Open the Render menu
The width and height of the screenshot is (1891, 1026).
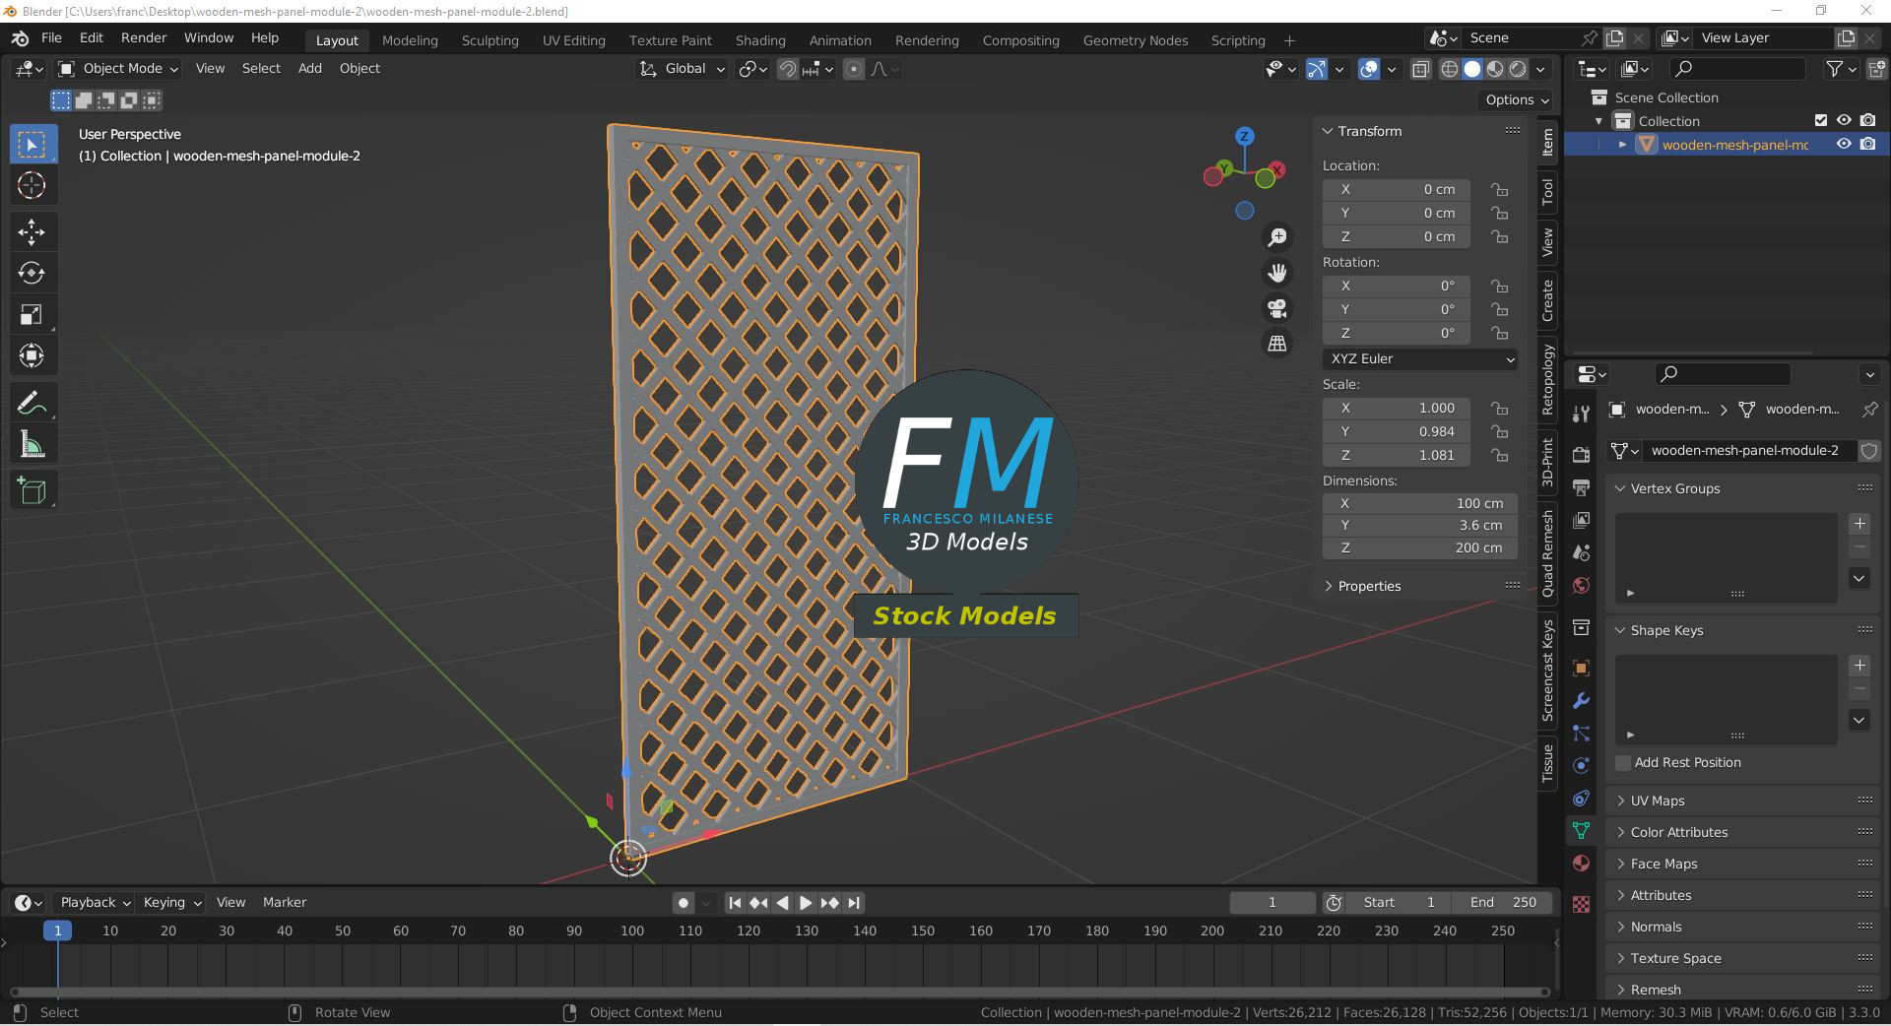pos(144,38)
